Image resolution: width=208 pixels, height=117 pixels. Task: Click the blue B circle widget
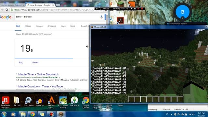[x=183, y=12]
